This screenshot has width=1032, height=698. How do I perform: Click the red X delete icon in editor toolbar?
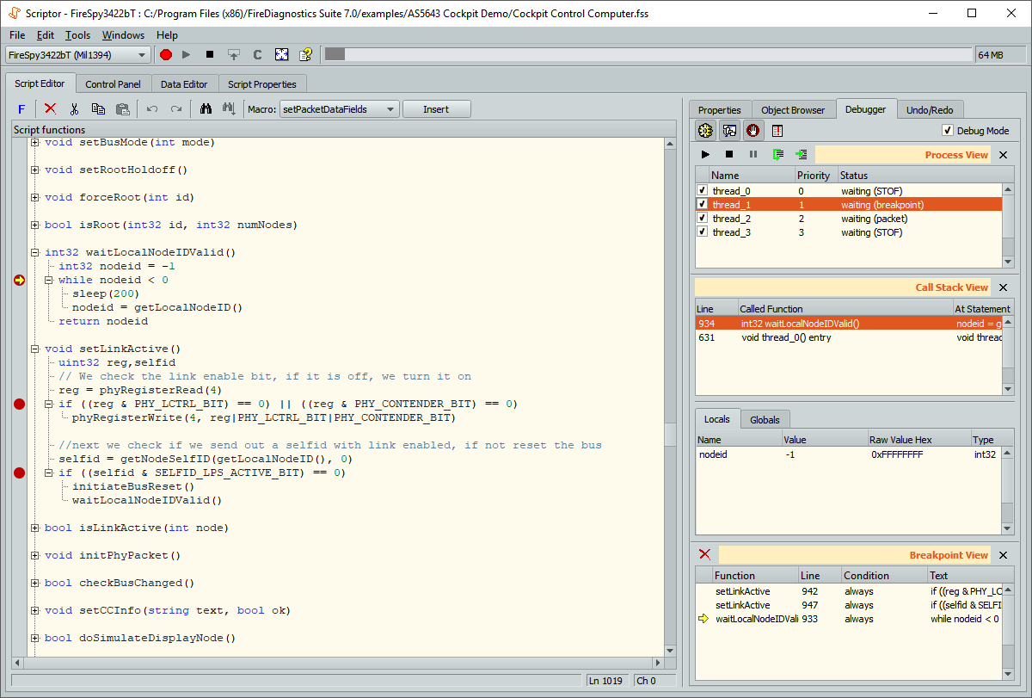coord(50,108)
